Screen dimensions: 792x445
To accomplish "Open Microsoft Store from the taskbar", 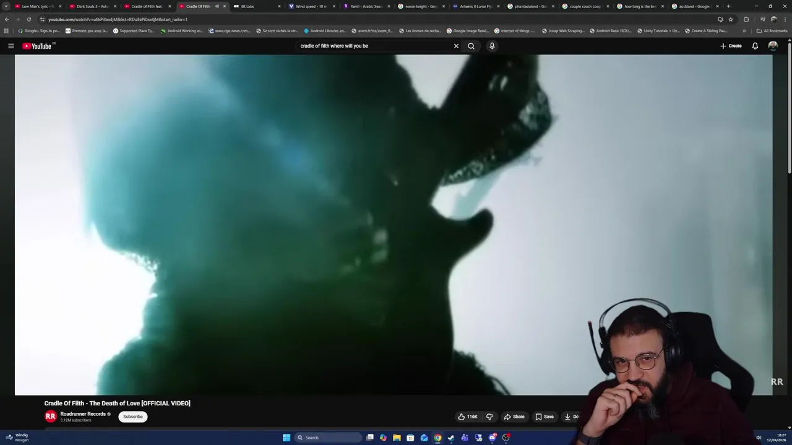I will coord(410,438).
